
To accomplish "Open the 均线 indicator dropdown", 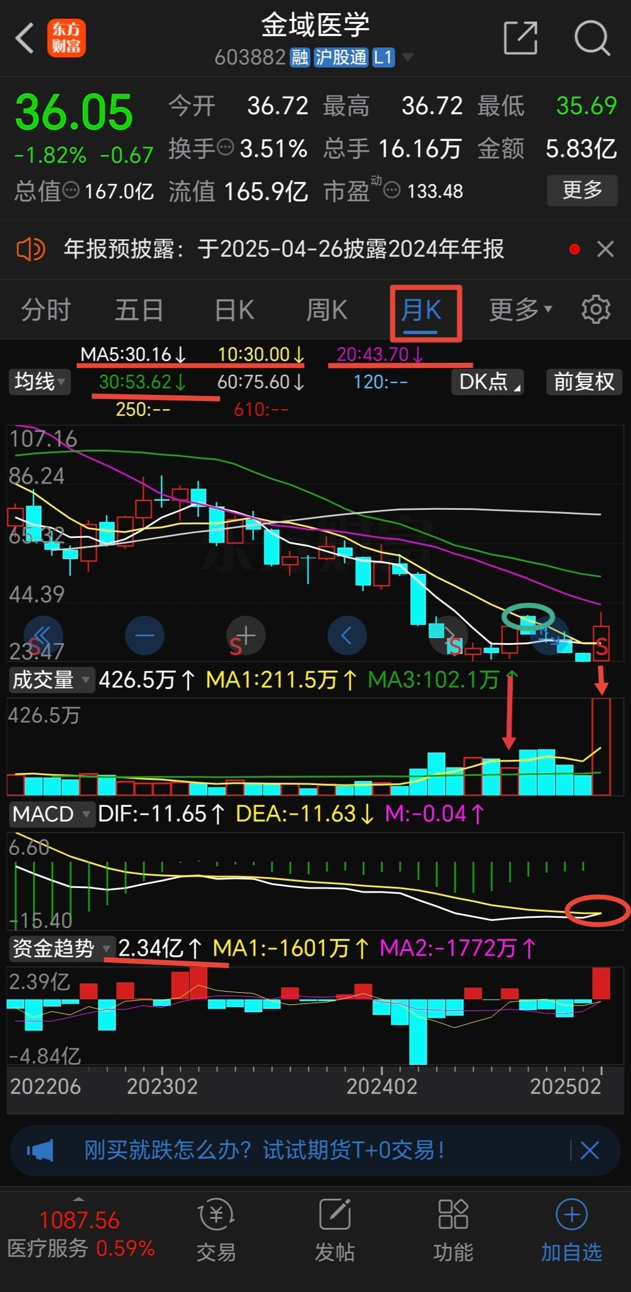I will tap(39, 382).
